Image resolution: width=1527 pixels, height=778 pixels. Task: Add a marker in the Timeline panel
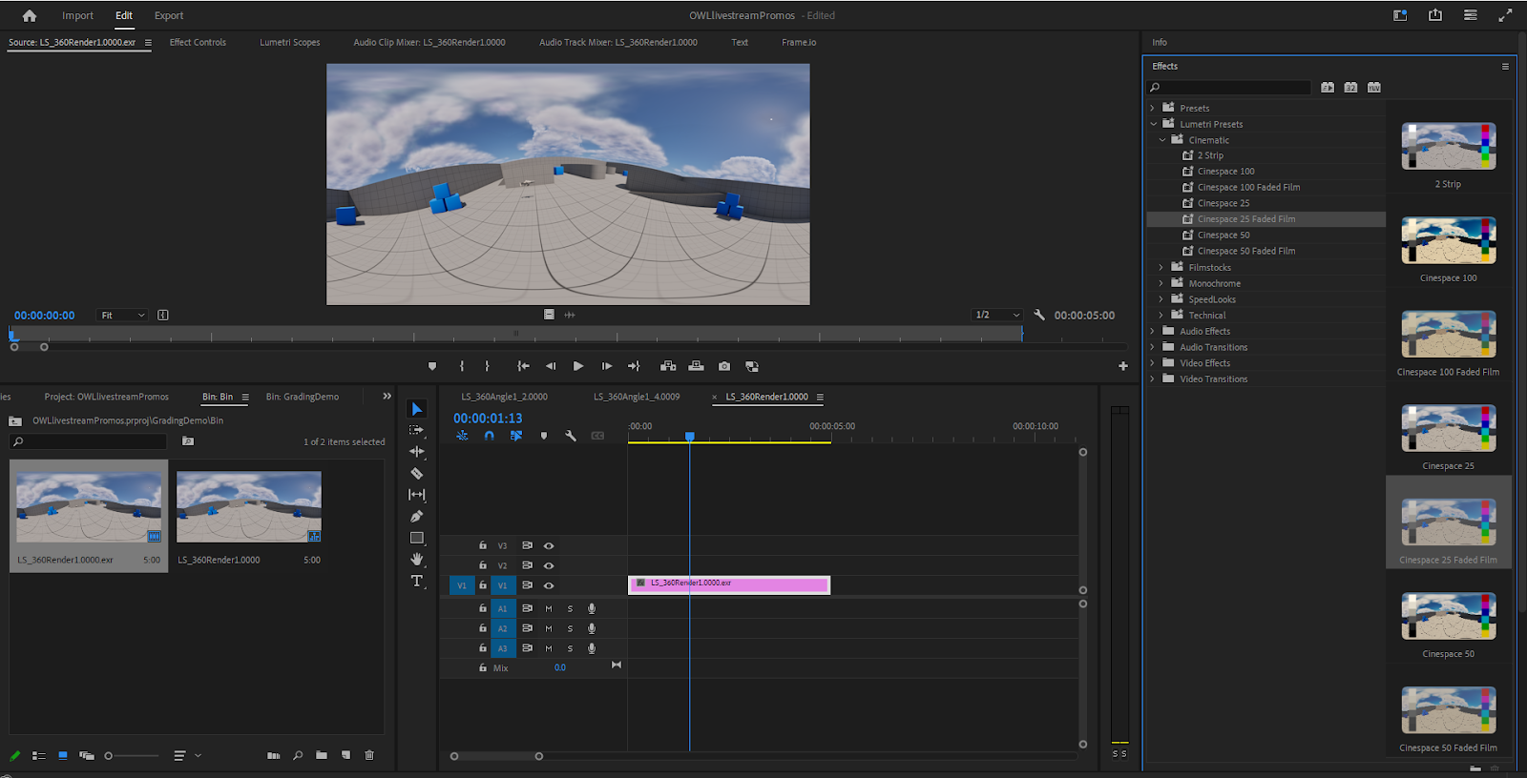coord(544,436)
